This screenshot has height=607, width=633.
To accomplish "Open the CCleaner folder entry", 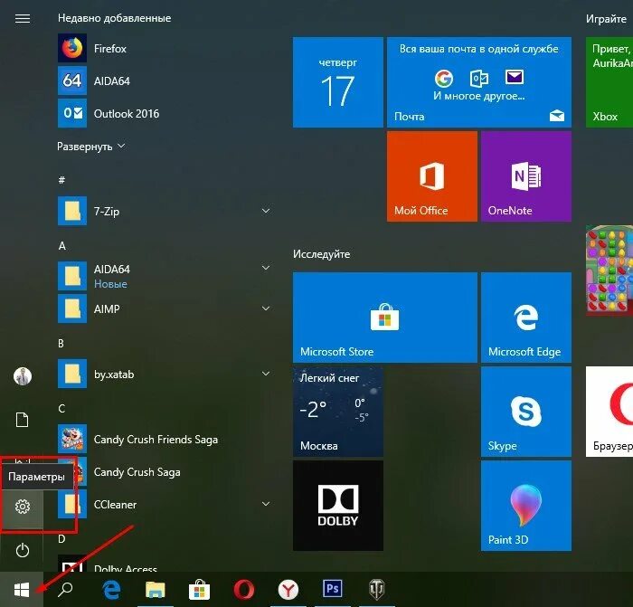I will click(164, 504).
